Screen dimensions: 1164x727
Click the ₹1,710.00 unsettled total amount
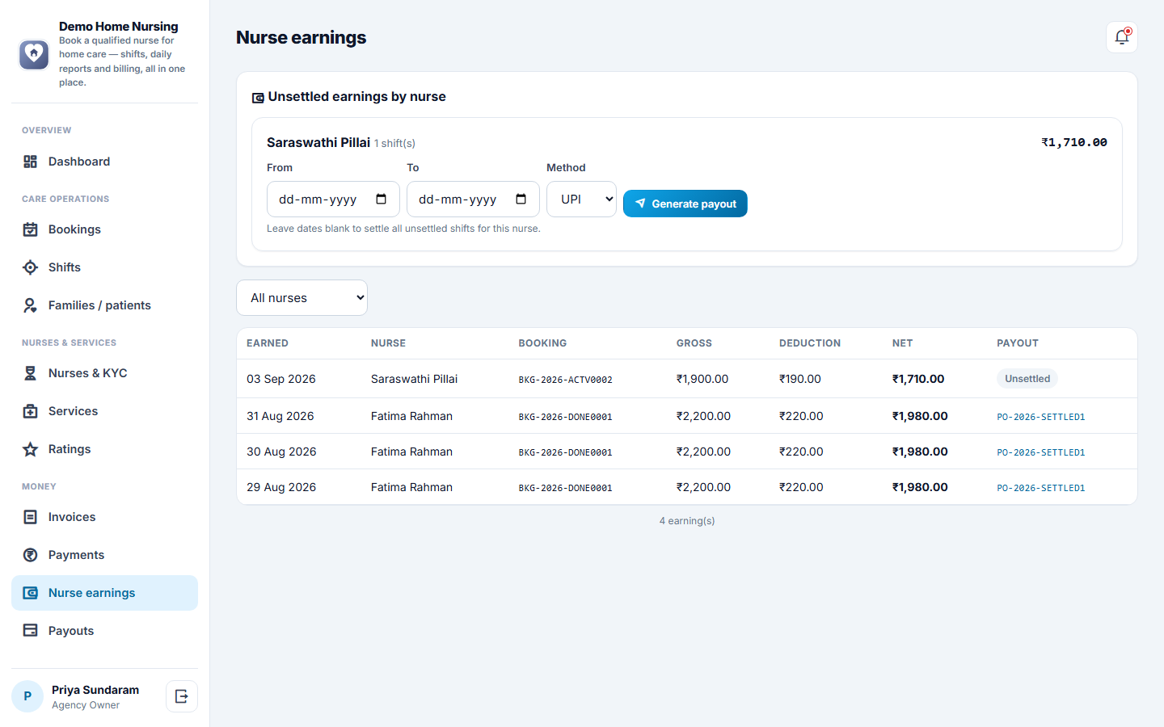pyautogui.click(x=1074, y=142)
